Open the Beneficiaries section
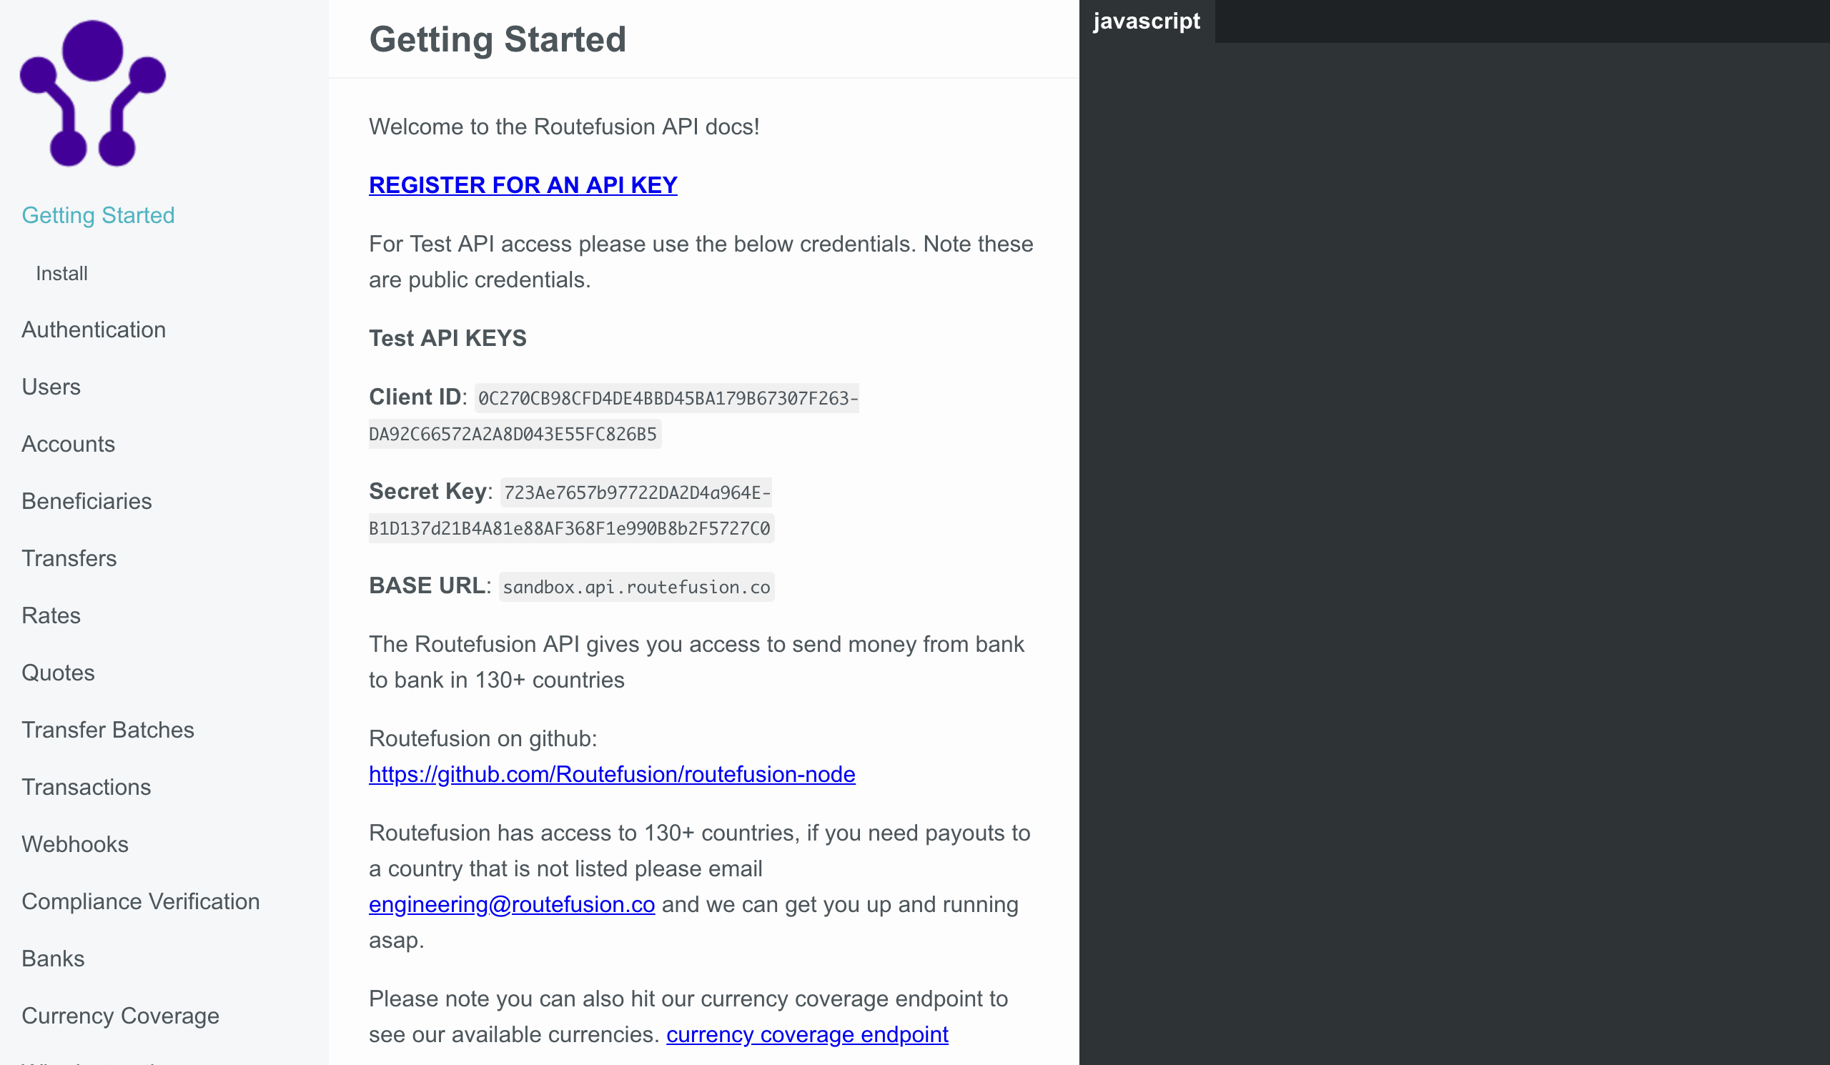Image resolution: width=1830 pixels, height=1065 pixels. 86,502
